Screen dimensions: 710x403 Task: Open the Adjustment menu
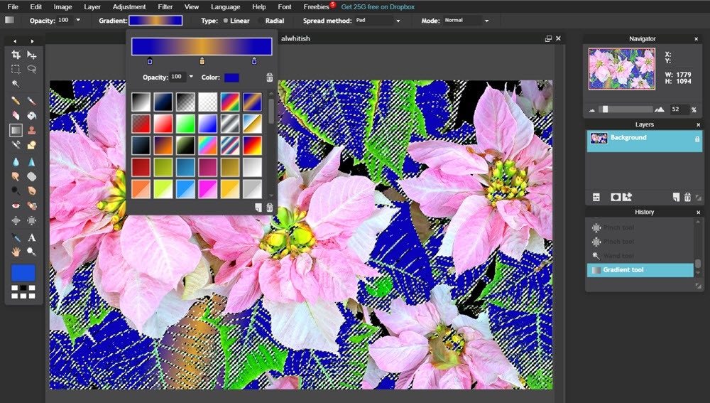tap(129, 6)
